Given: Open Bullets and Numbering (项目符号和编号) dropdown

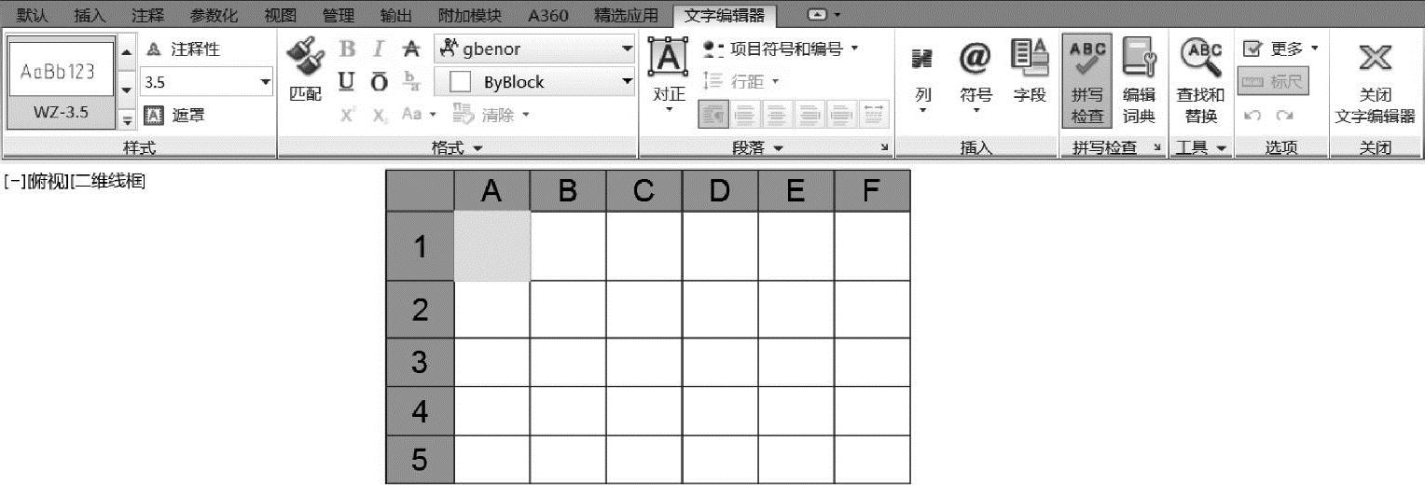Looking at the screenshot, I should 781,48.
